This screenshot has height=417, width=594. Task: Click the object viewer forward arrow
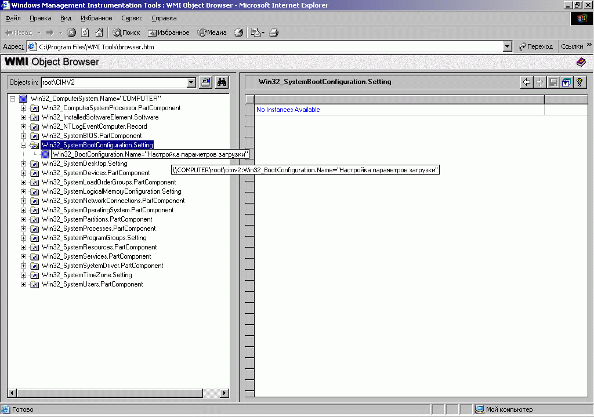point(540,82)
